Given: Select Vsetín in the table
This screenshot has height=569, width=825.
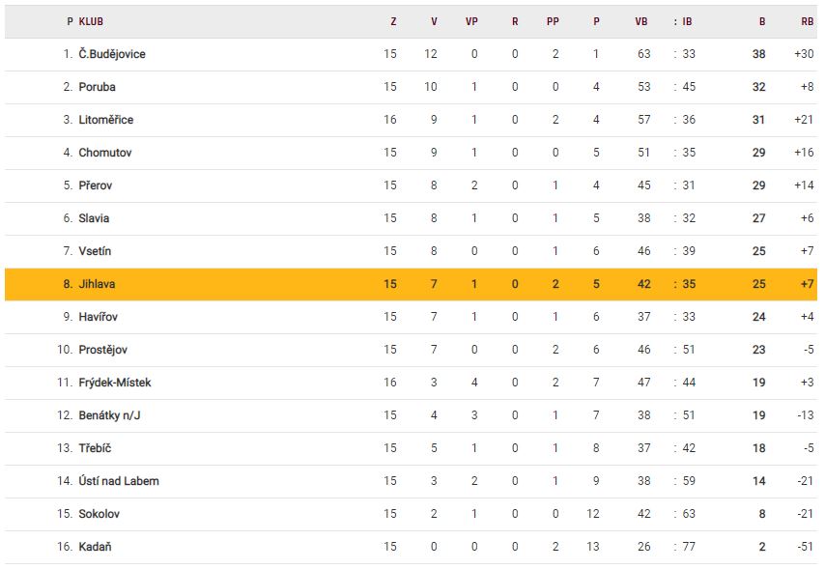Looking at the screenshot, I should pyautogui.click(x=95, y=251).
